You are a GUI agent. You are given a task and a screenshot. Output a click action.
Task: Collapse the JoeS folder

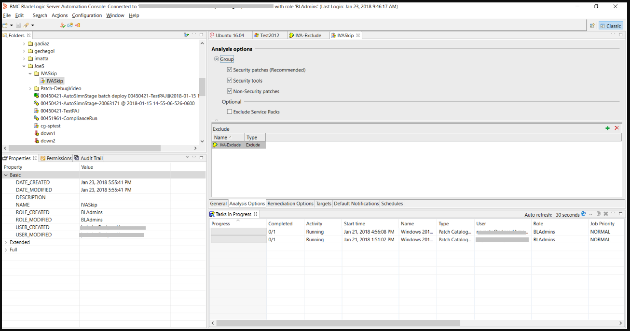(x=24, y=66)
